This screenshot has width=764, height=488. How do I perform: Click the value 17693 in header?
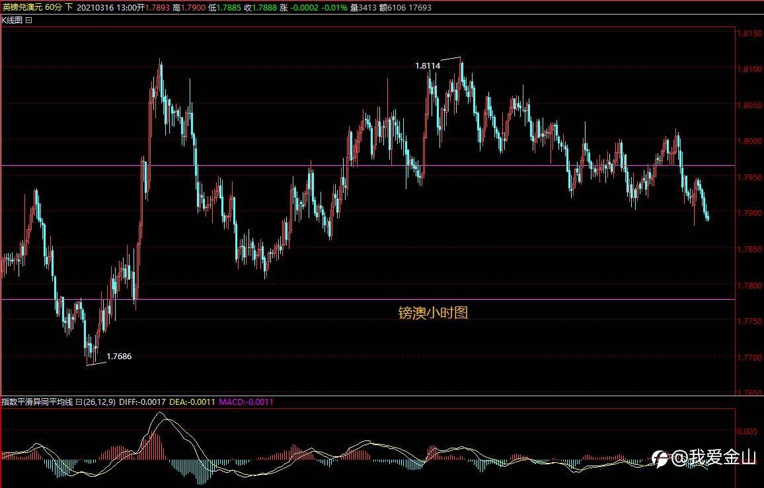[420, 7]
